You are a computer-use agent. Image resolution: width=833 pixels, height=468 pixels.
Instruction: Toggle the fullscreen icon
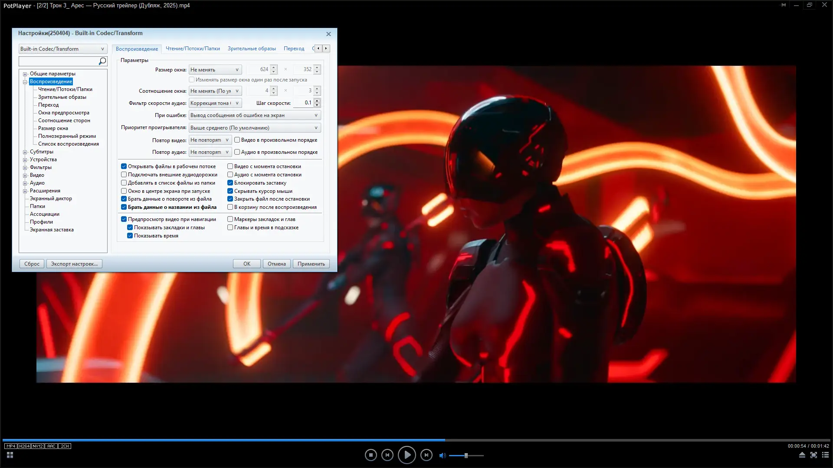[813, 455]
